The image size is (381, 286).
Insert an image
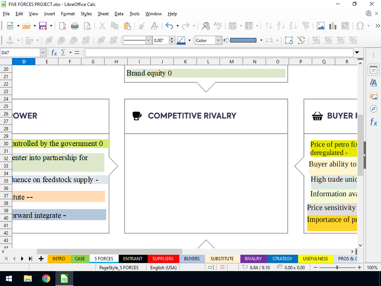pyautogui.click(x=320, y=26)
